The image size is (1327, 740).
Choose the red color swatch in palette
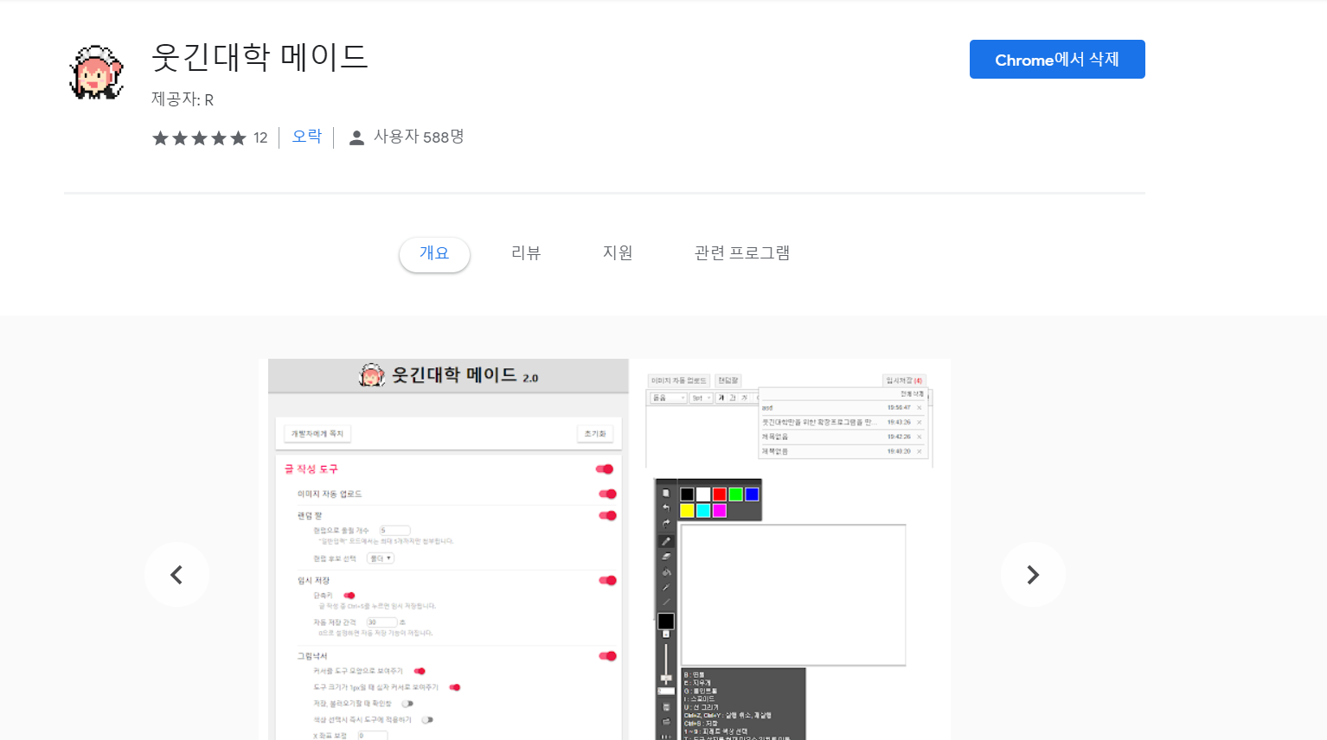coord(719,494)
